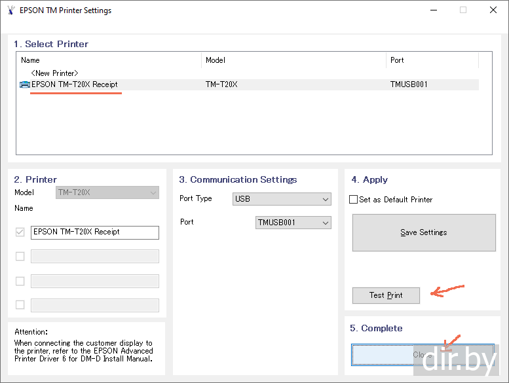
Task: Tick the second printer name checkbox
Action: pyautogui.click(x=20, y=256)
